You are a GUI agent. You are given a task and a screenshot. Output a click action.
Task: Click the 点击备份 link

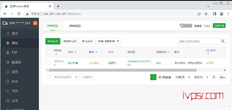tap(94, 63)
